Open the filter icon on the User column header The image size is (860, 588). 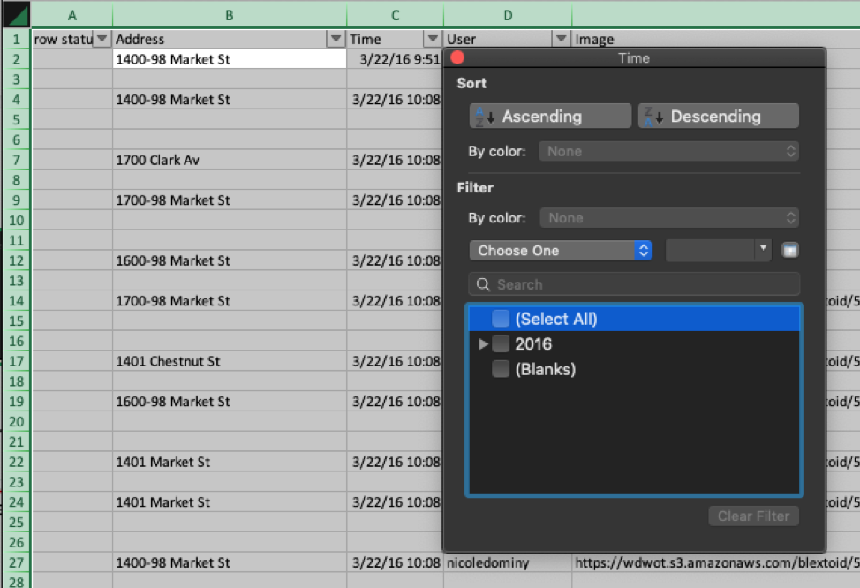[x=562, y=39]
